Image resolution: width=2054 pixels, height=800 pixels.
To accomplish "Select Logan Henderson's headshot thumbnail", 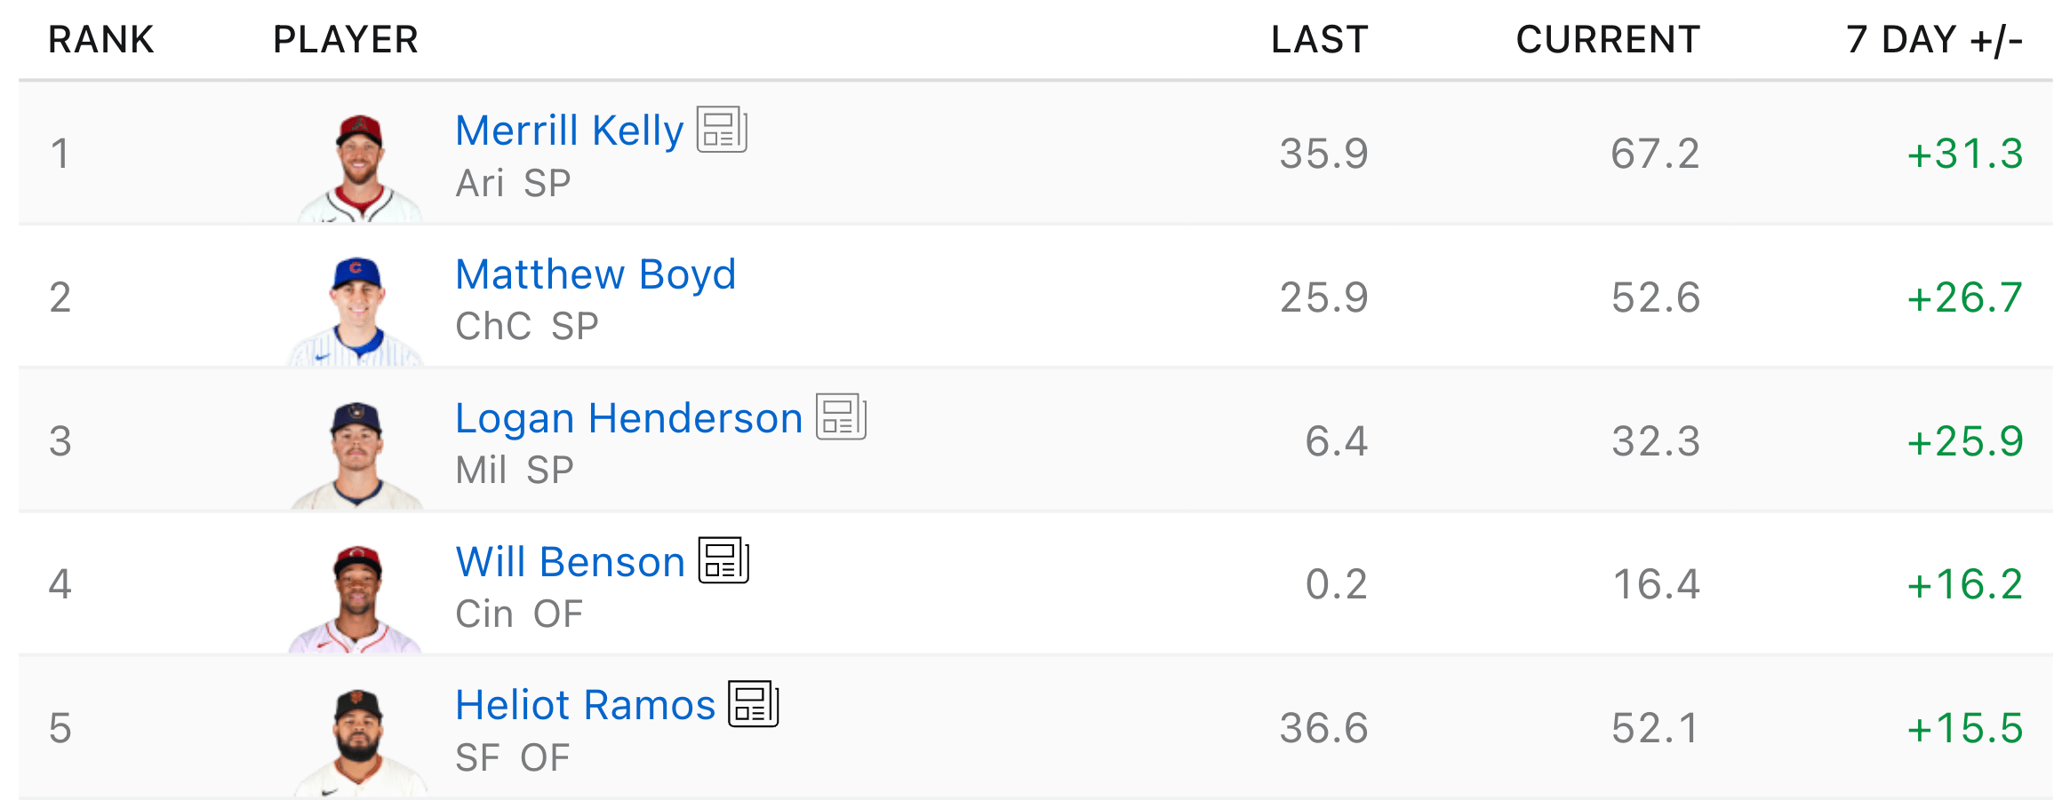I will [x=356, y=455].
